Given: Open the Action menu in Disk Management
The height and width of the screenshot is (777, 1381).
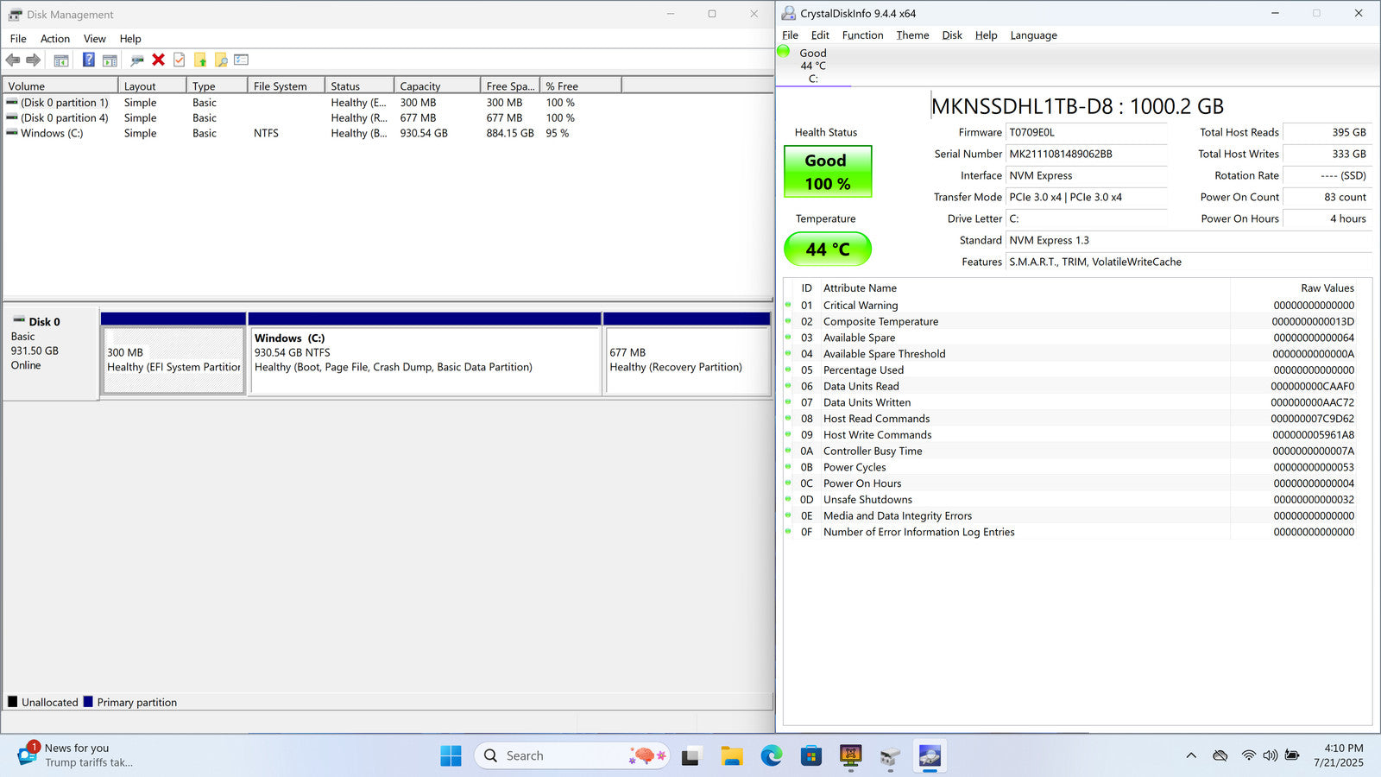Looking at the screenshot, I should coord(55,39).
